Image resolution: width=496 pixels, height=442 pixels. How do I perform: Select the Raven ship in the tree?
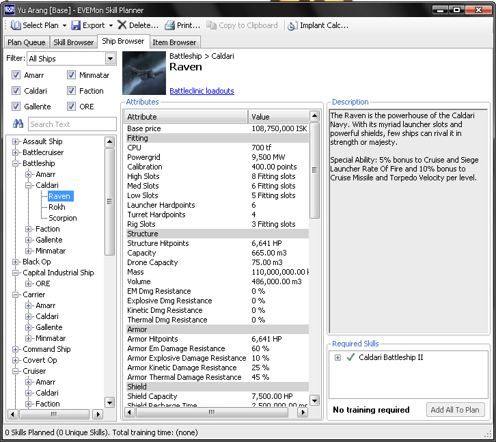coord(59,196)
